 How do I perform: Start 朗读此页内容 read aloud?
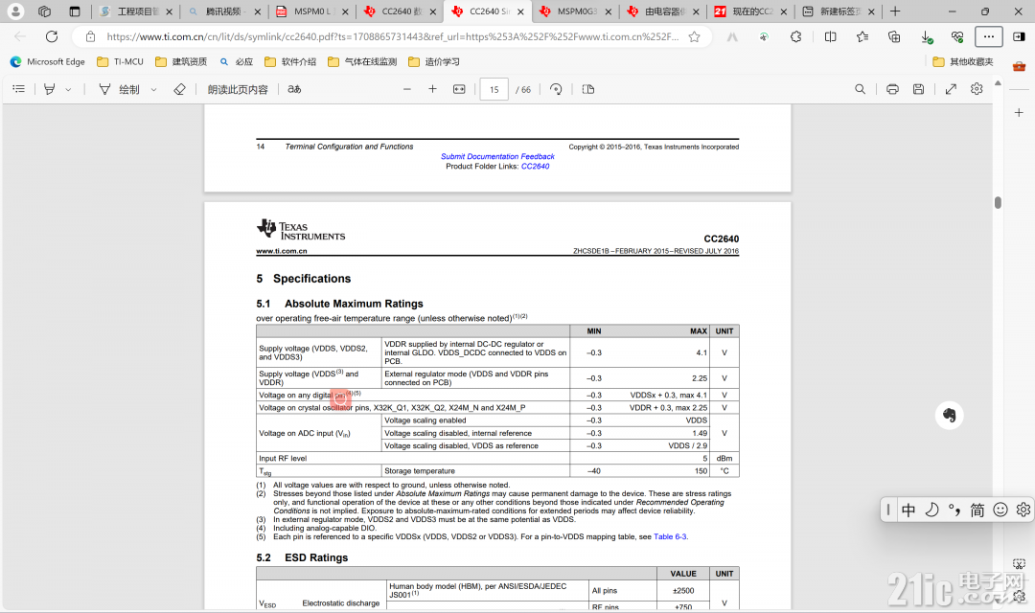(238, 89)
